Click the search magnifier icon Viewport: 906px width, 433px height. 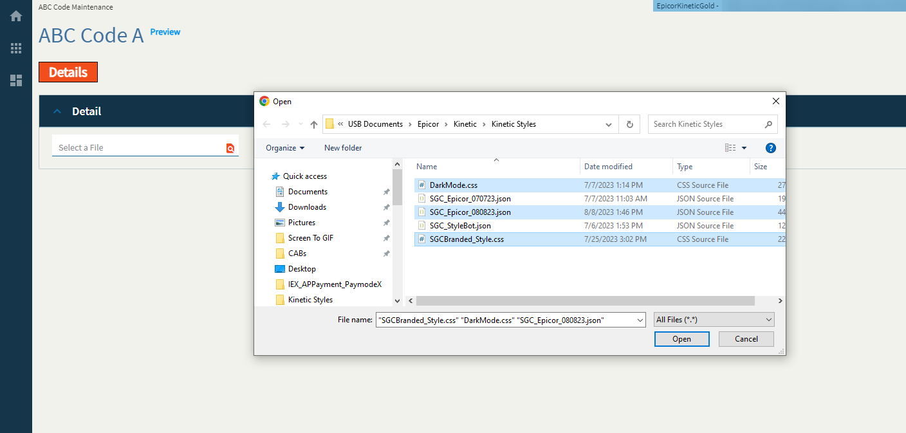coord(768,124)
